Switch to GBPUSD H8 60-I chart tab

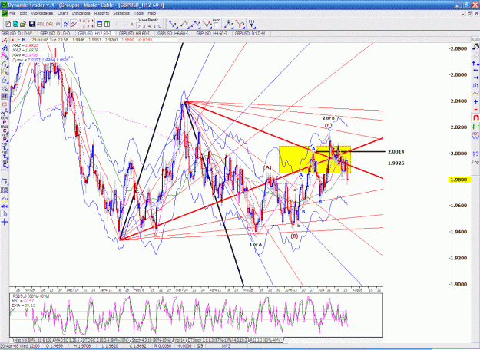[x=134, y=33]
